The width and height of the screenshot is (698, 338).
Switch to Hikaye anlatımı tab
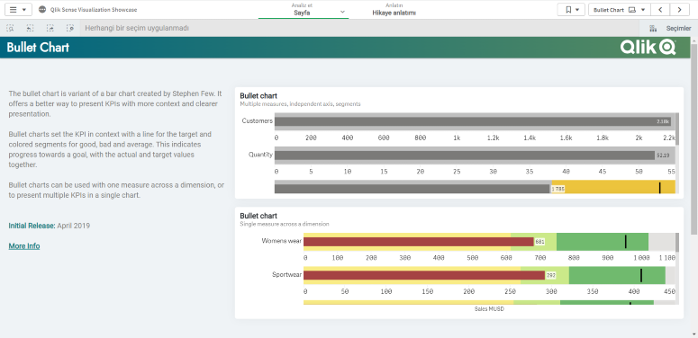click(x=394, y=9)
